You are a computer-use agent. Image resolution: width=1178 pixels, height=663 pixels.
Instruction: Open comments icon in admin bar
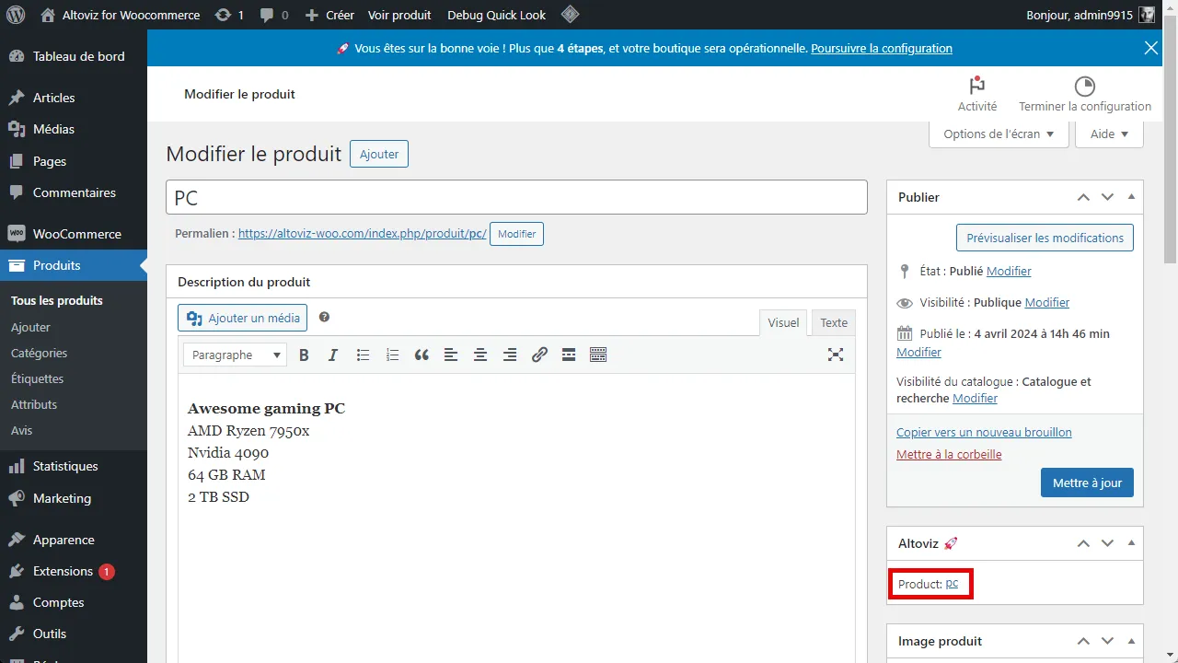click(x=267, y=16)
